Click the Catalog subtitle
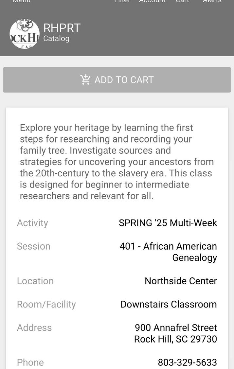The height and width of the screenshot is (369, 234). (56, 39)
